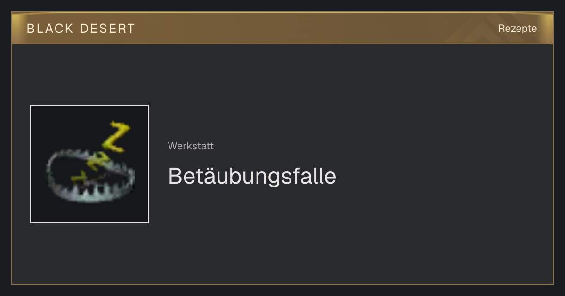Click the metal trap jaw teeth
Viewport: 565px width, 296px height.
pos(92,193)
